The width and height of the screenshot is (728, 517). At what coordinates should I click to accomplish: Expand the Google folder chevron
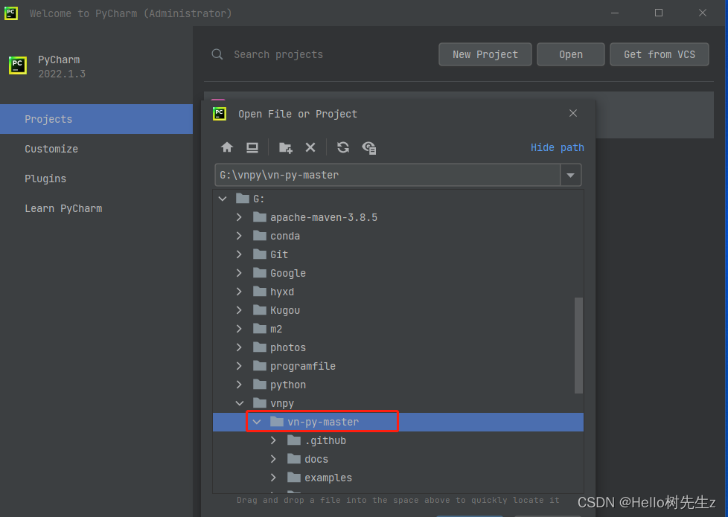(x=239, y=273)
